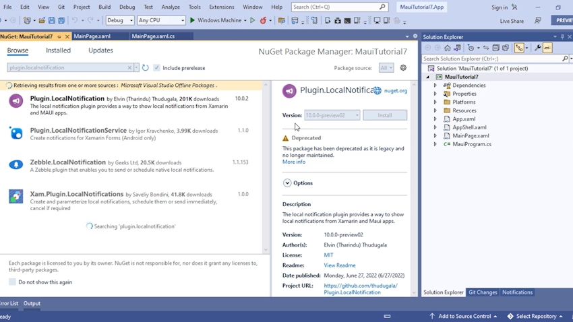Click Xam.Plugin.LocalNotifications package icon
Viewport: 573px width, 322px height.
point(16,197)
